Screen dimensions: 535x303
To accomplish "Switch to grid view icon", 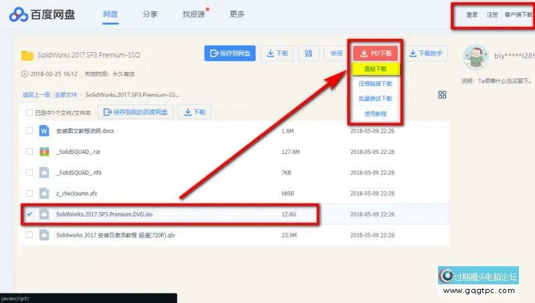I will (442, 95).
